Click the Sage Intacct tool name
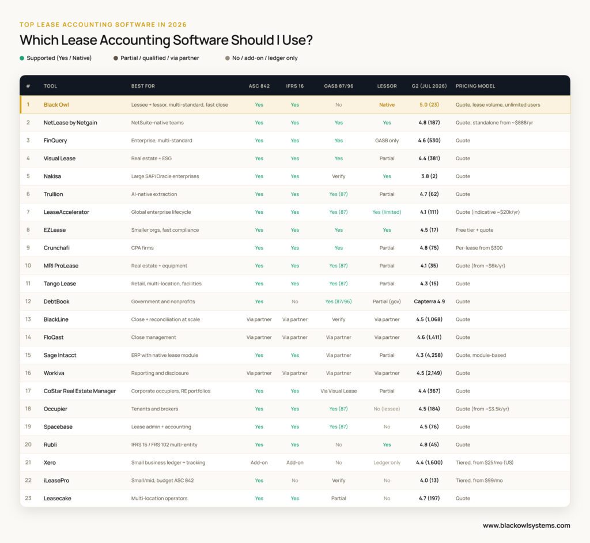 (x=60, y=355)
